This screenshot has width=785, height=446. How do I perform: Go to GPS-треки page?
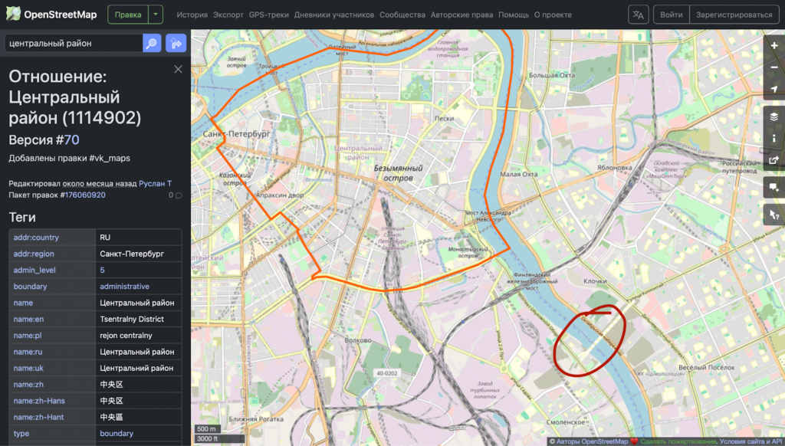269,15
